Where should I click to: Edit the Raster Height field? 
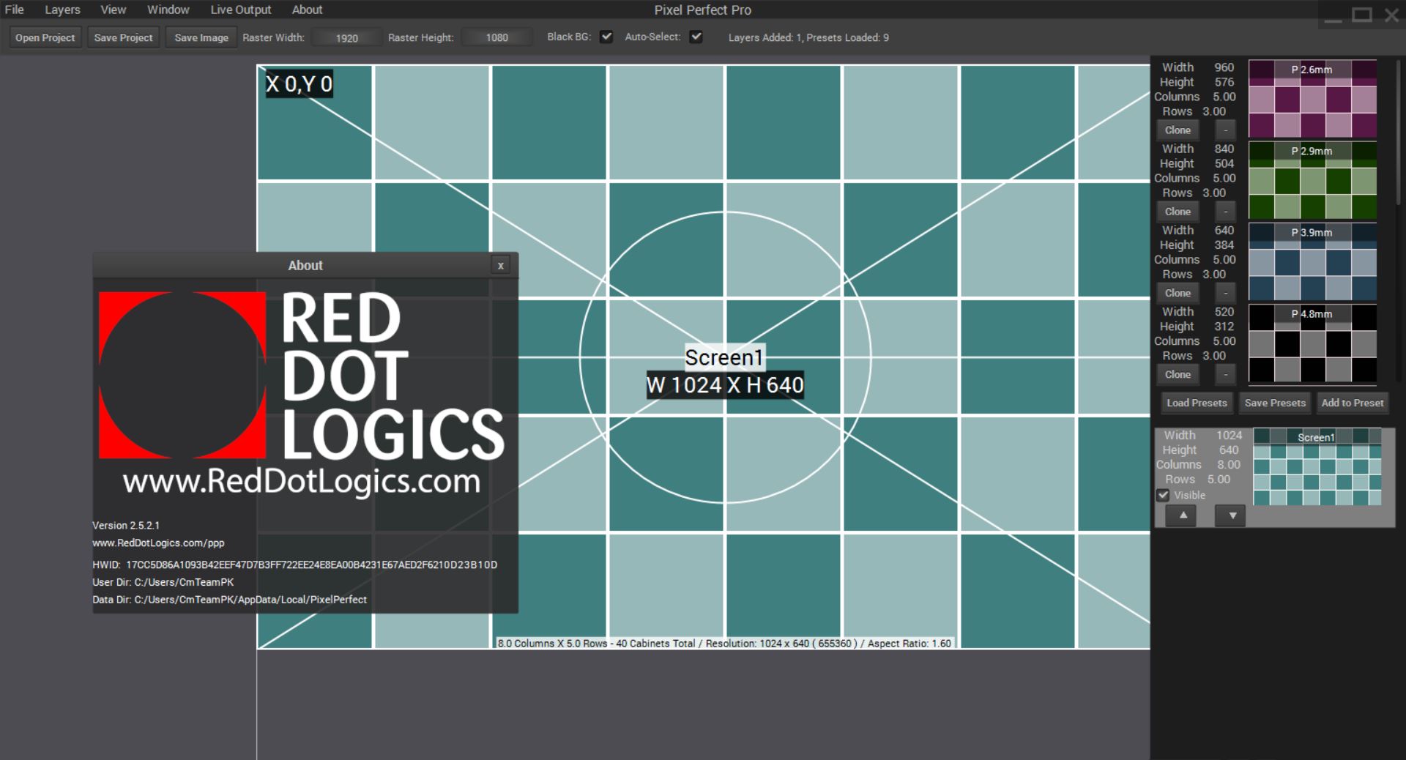497,37
